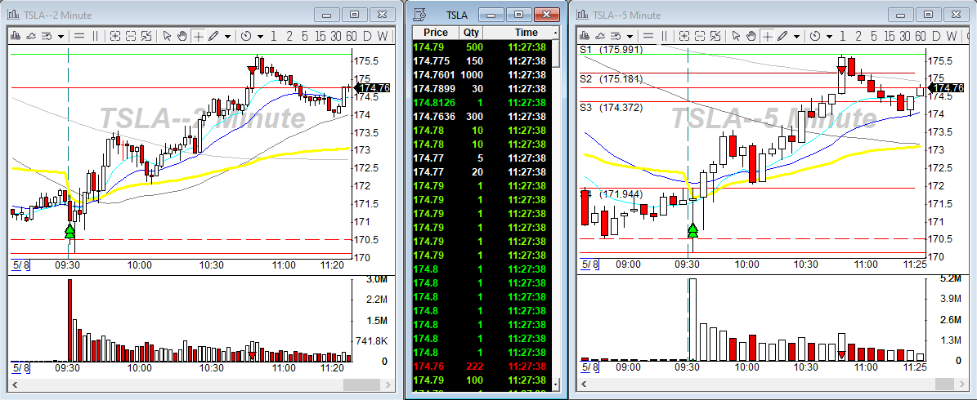This screenshot has width=977, height=400.
Task: Click green buy arrow marker in 2 Minute chart
Action: click(69, 231)
